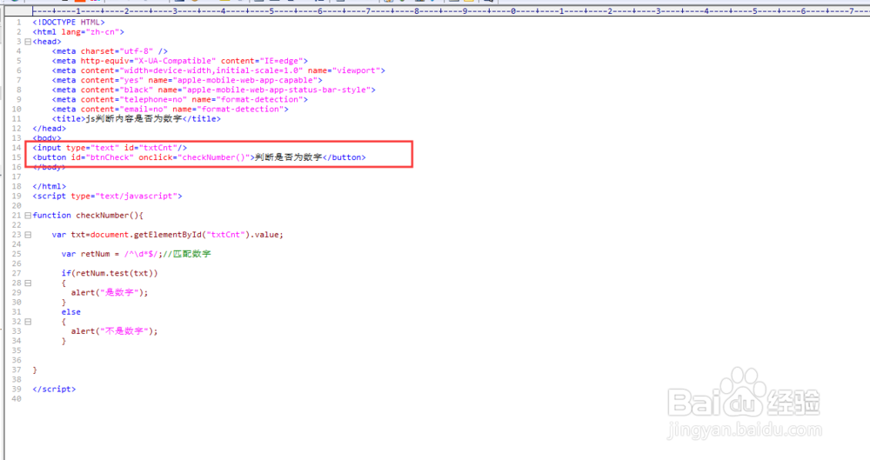Click the viewport meta tag line
The image size is (870, 460).
pos(218,70)
